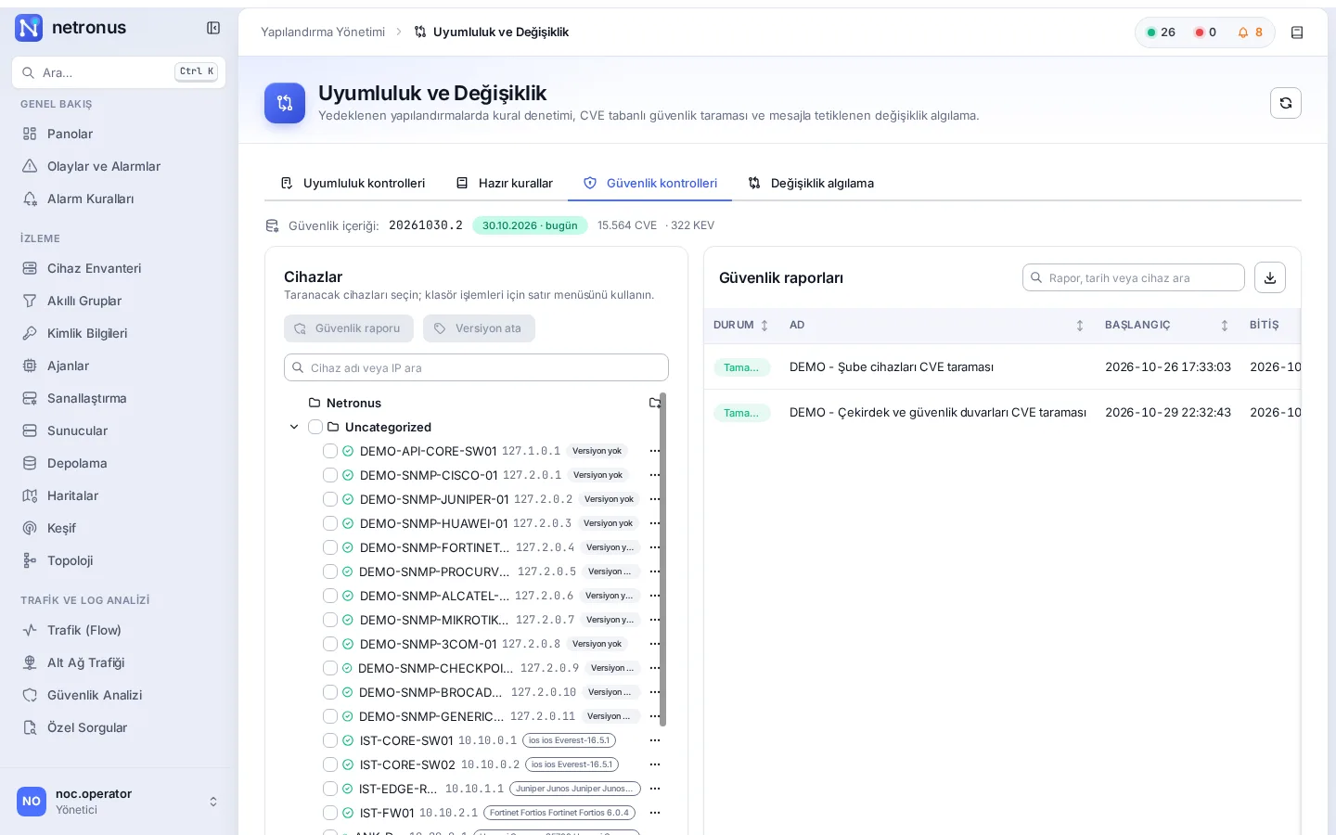Open Güvenlik Analizi shield item
The width and height of the screenshot is (1336, 835).
tap(95, 695)
